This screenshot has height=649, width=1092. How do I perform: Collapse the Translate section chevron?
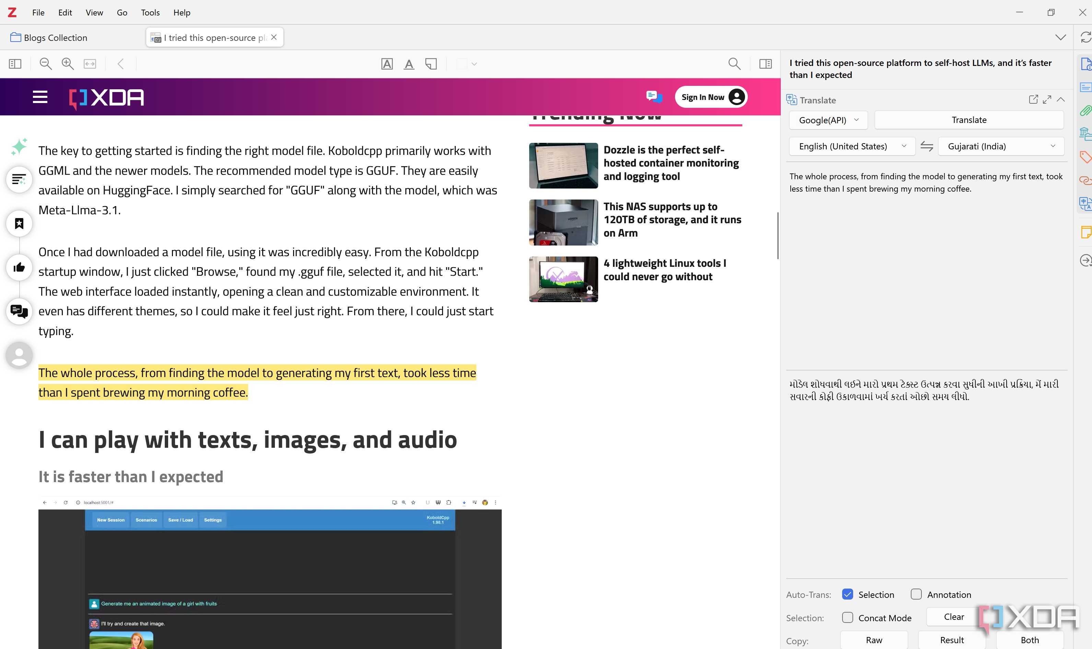[1060, 100]
